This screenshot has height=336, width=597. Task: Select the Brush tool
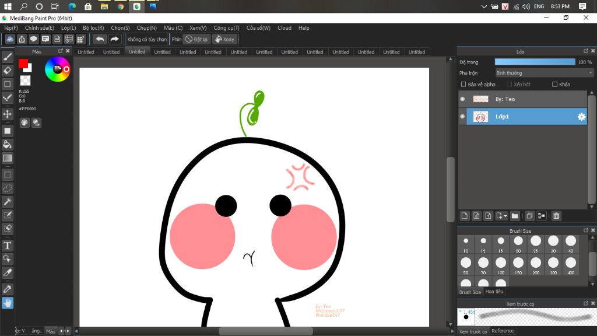8,57
